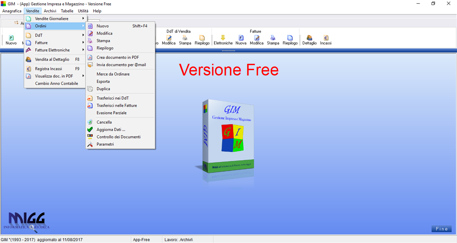Choose Cancella in the Ordini submenu

(120, 122)
